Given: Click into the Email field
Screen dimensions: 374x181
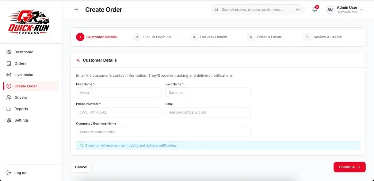Looking at the screenshot, I should 208,112.
